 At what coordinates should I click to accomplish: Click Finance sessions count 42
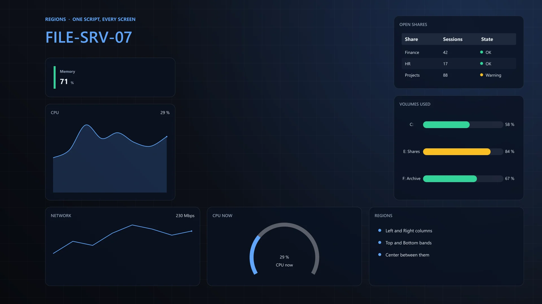(x=445, y=52)
